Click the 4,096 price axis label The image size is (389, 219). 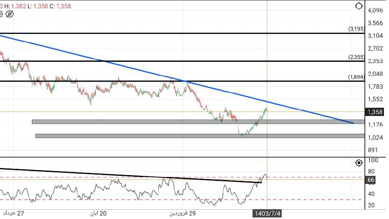(375, 10)
